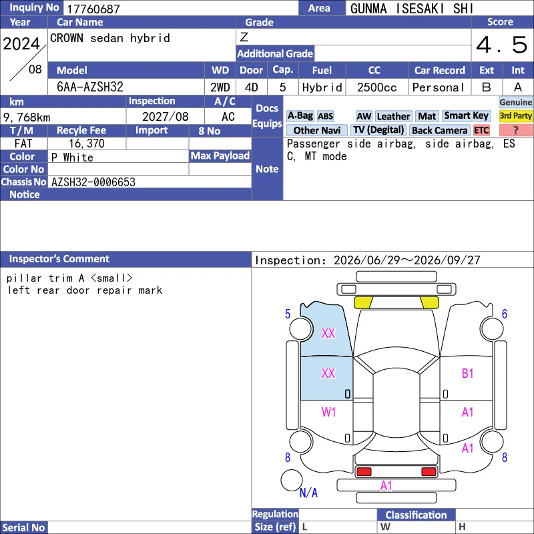Click inspection expiry 2027/08
Image resolution: width=534 pixels, height=534 pixels.
[x=165, y=116]
